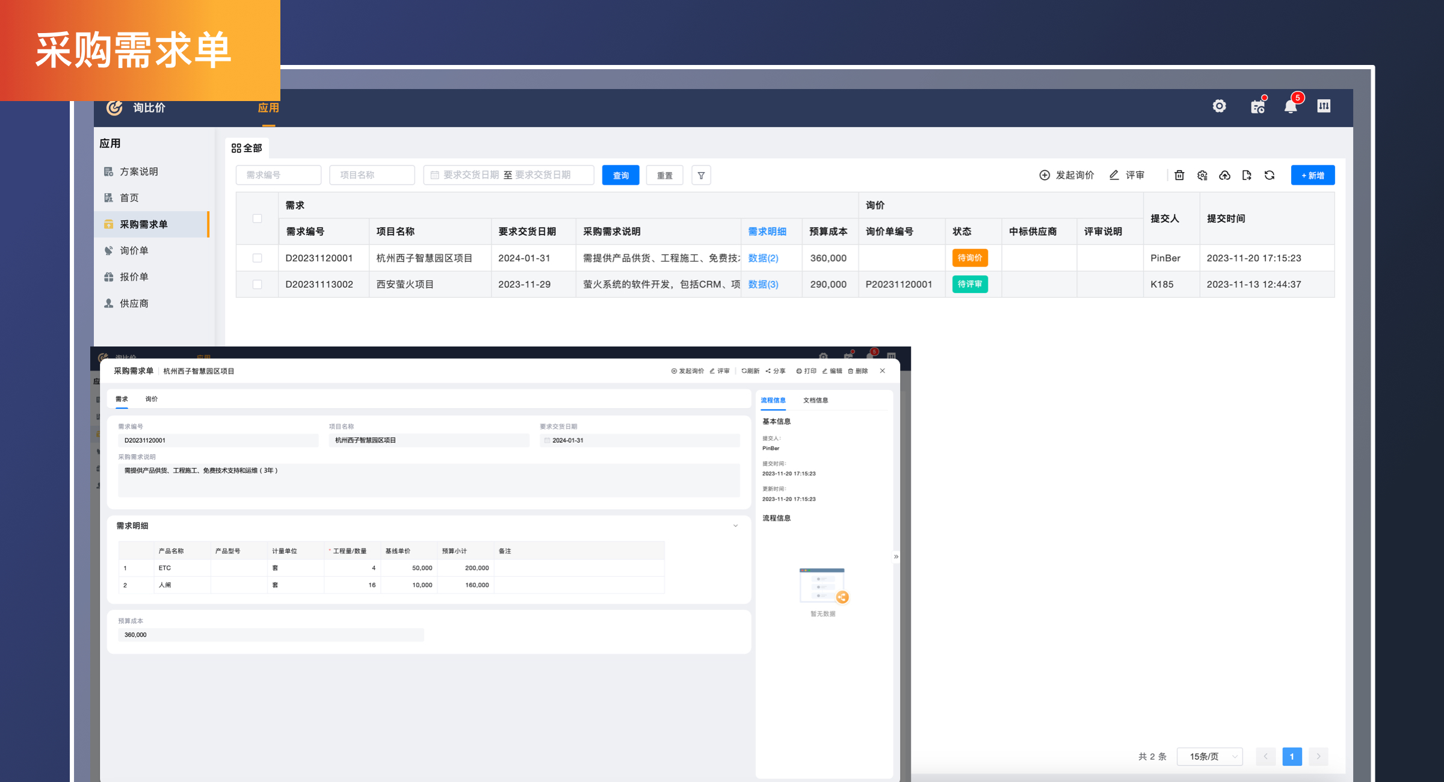Toggle the select-all header checkbox

[257, 218]
